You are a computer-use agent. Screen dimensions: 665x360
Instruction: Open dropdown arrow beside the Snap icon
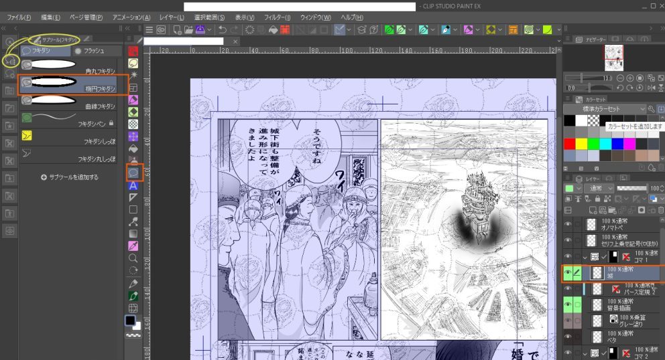coord(349,30)
